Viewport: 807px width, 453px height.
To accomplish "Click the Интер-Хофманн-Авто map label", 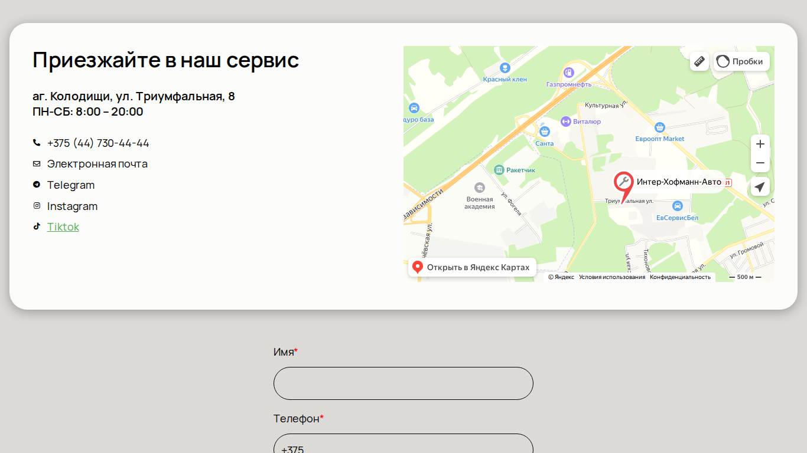I will 679,182.
